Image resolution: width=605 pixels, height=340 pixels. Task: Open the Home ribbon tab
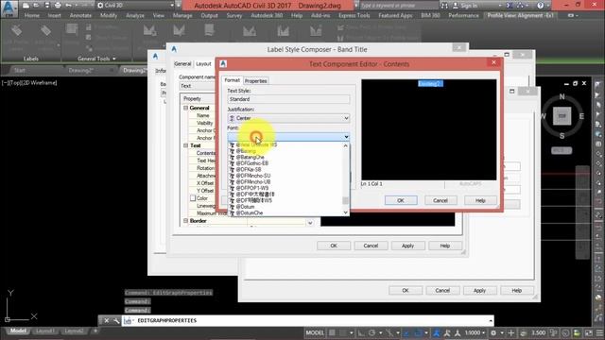31,15
